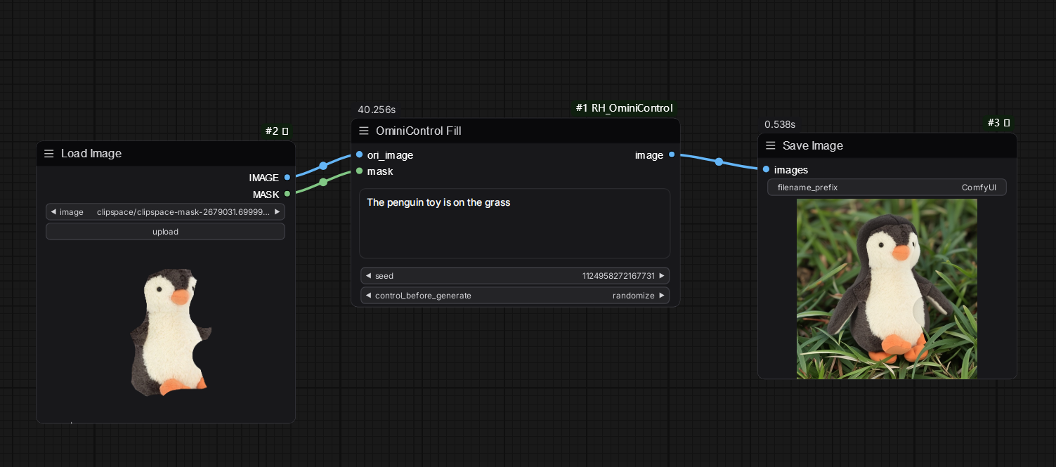
Task: Click the MASK output port on Load Image
Action: coord(287,194)
